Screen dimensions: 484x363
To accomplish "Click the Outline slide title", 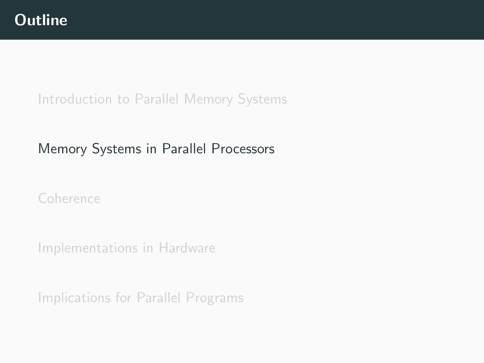I will [41, 20].
